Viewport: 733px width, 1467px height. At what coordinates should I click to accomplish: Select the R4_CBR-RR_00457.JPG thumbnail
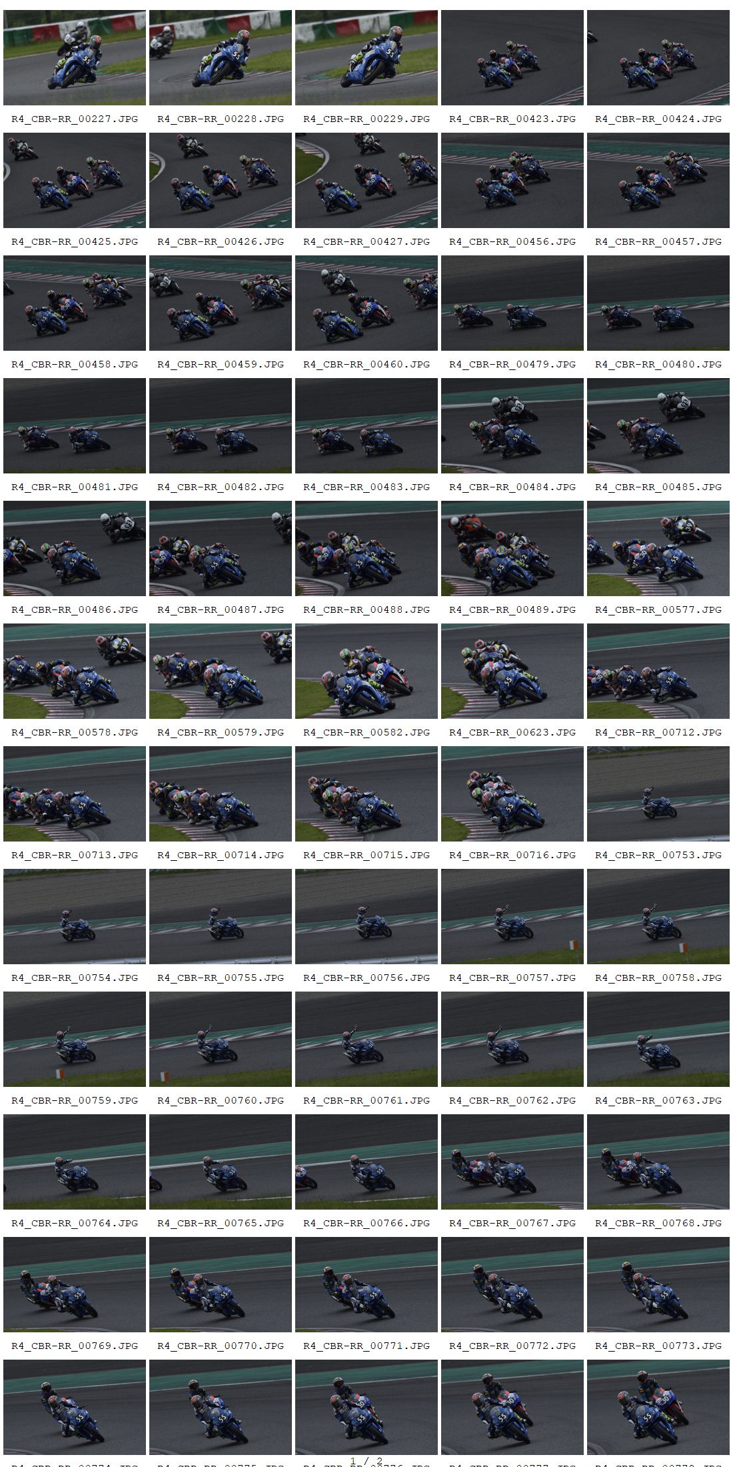tap(658, 180)
